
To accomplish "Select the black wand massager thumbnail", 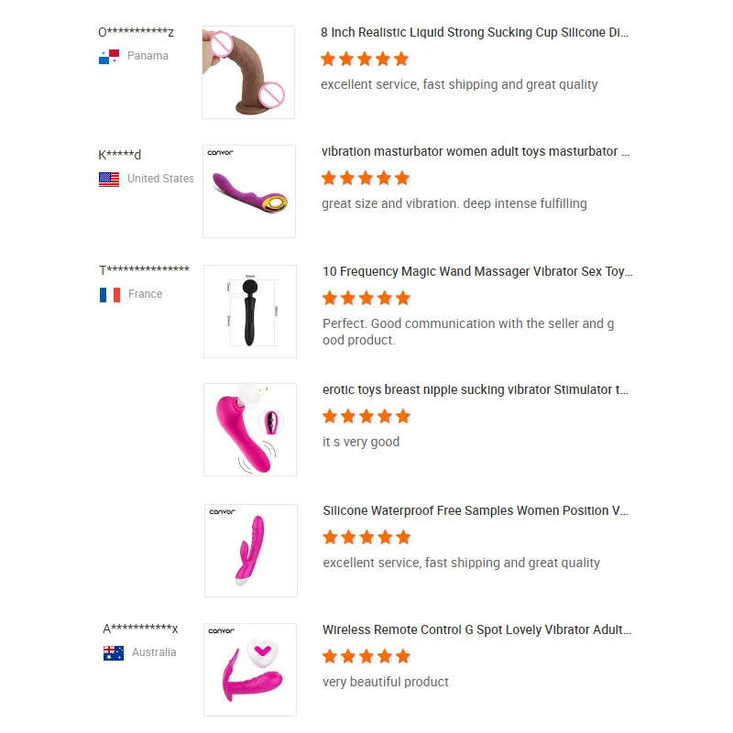I will click(250, 312).
